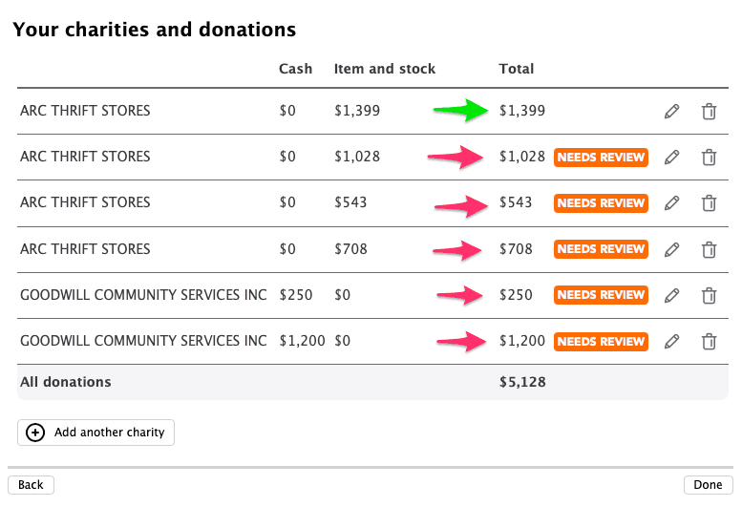Edit the $1,399 ARC Thrift Stores donation
Image resolution: width=742 pixels, height=507 pixels.
pos(671,112)
